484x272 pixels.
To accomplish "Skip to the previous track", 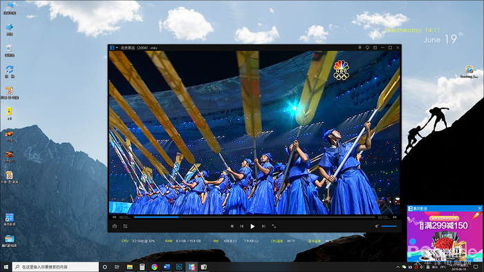I will [242, 226].
